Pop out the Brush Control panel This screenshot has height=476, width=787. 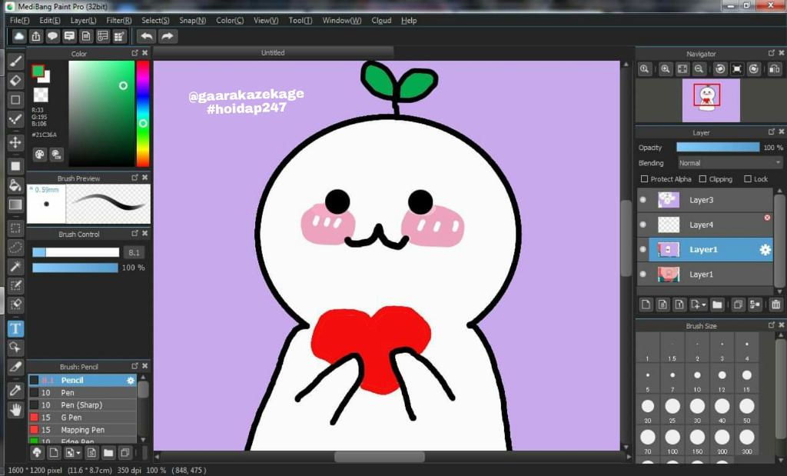click(x=135, y=233)
